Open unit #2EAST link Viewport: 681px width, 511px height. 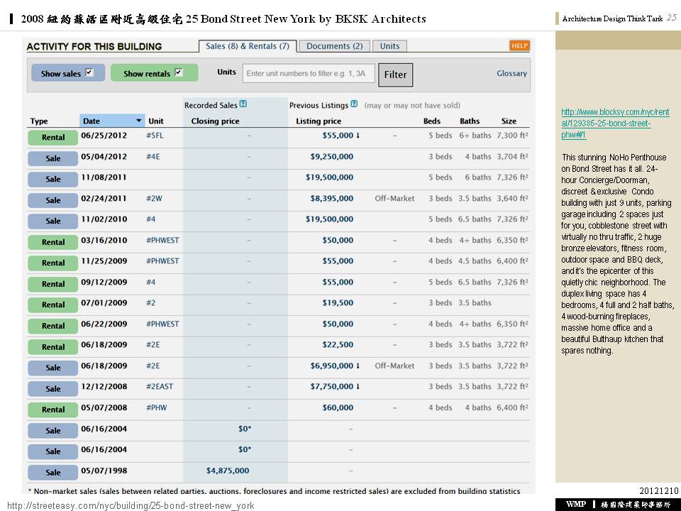pos(160,387)
